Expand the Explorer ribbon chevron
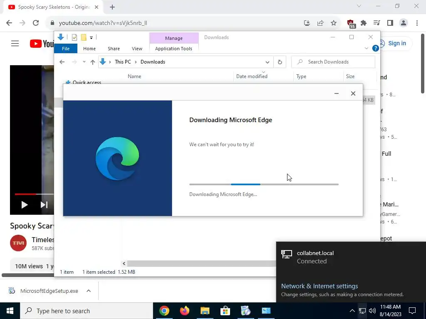426x319 pixels. pyautogui.click(x=366, y=49)
